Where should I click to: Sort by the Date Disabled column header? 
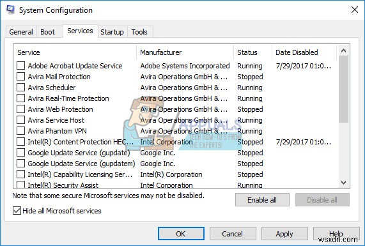304,52
